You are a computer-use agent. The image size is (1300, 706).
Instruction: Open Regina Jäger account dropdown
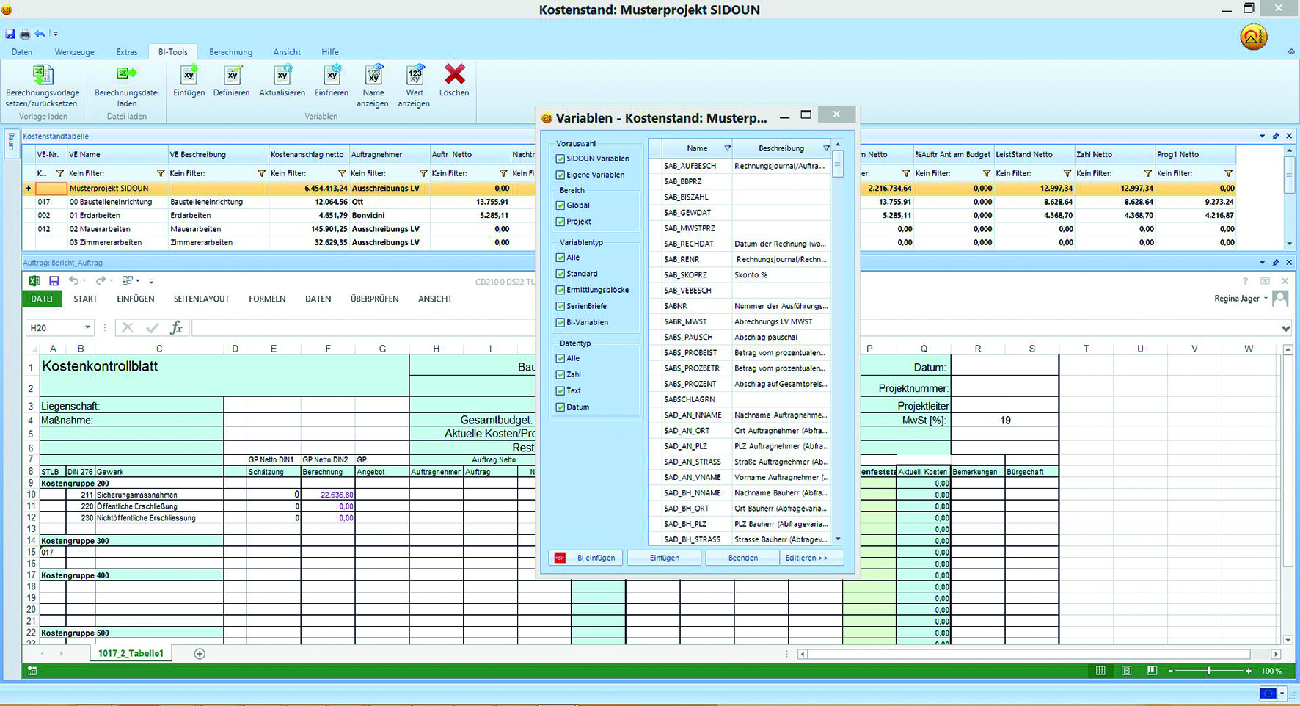coord(1266,299)
